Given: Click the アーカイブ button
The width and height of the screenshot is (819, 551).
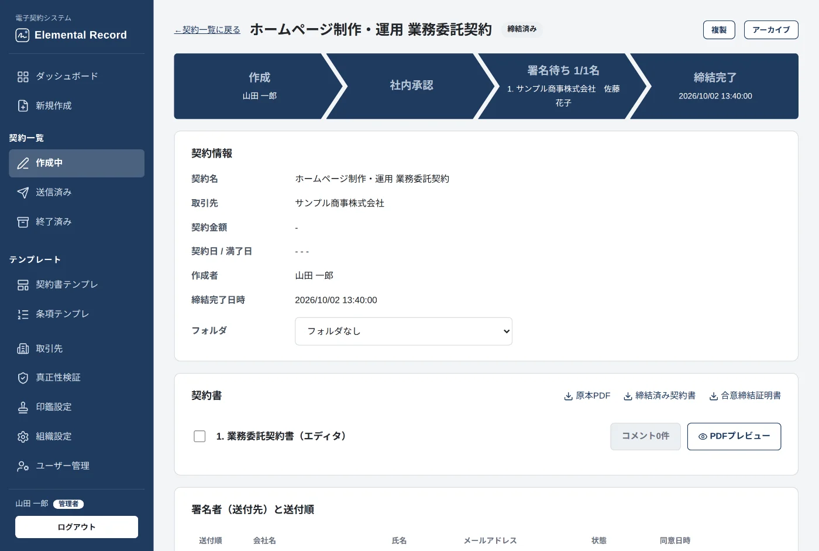Looking at the screenshot, I should [x=771, y=30].
